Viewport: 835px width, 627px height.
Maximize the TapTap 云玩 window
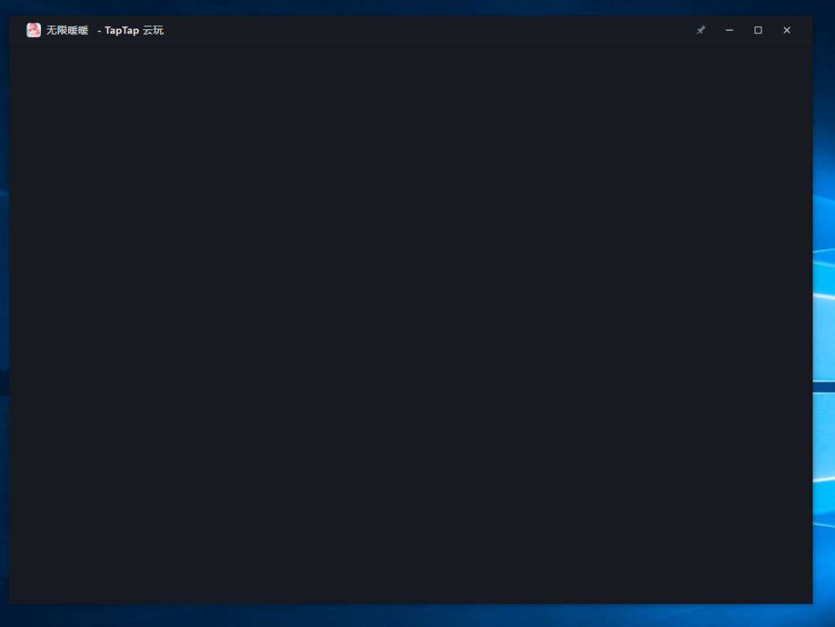758,30
